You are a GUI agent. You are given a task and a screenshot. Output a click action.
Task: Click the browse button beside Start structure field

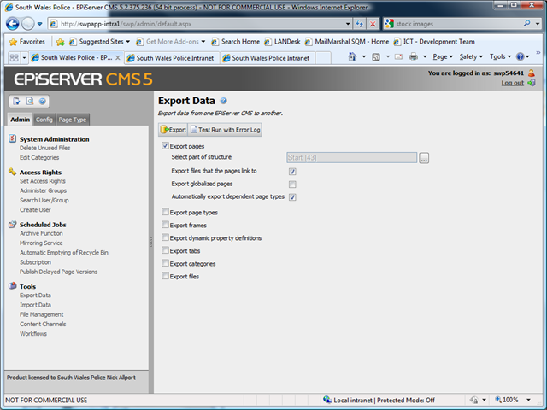tap(423, 158)
